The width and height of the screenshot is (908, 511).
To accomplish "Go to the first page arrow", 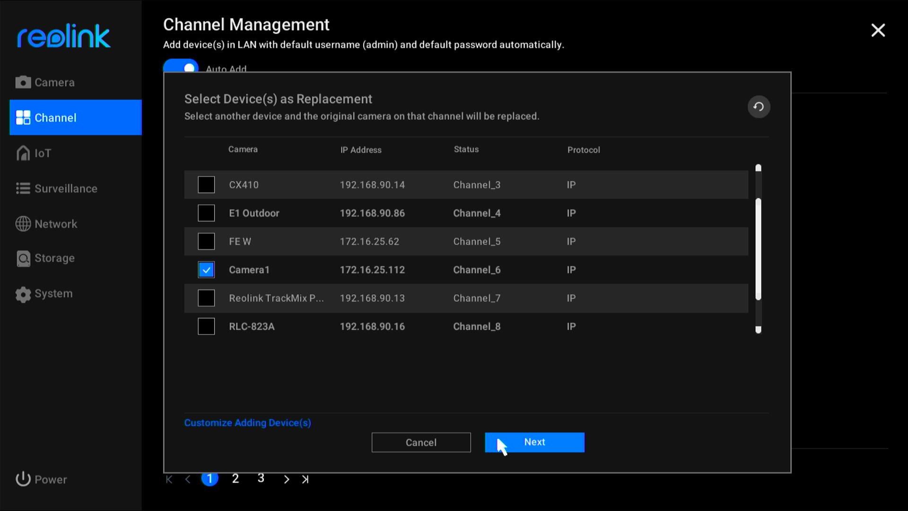I will tap(169, 479).
